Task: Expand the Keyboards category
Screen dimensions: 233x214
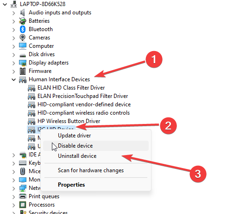Action: point(13,163)
